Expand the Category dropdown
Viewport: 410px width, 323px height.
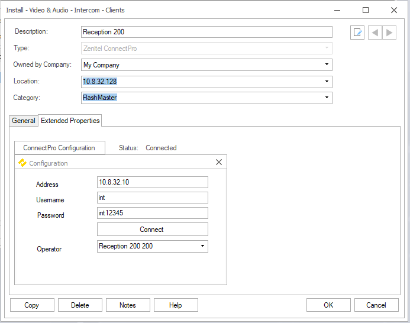pyautogui.click(x=327, y=98)
